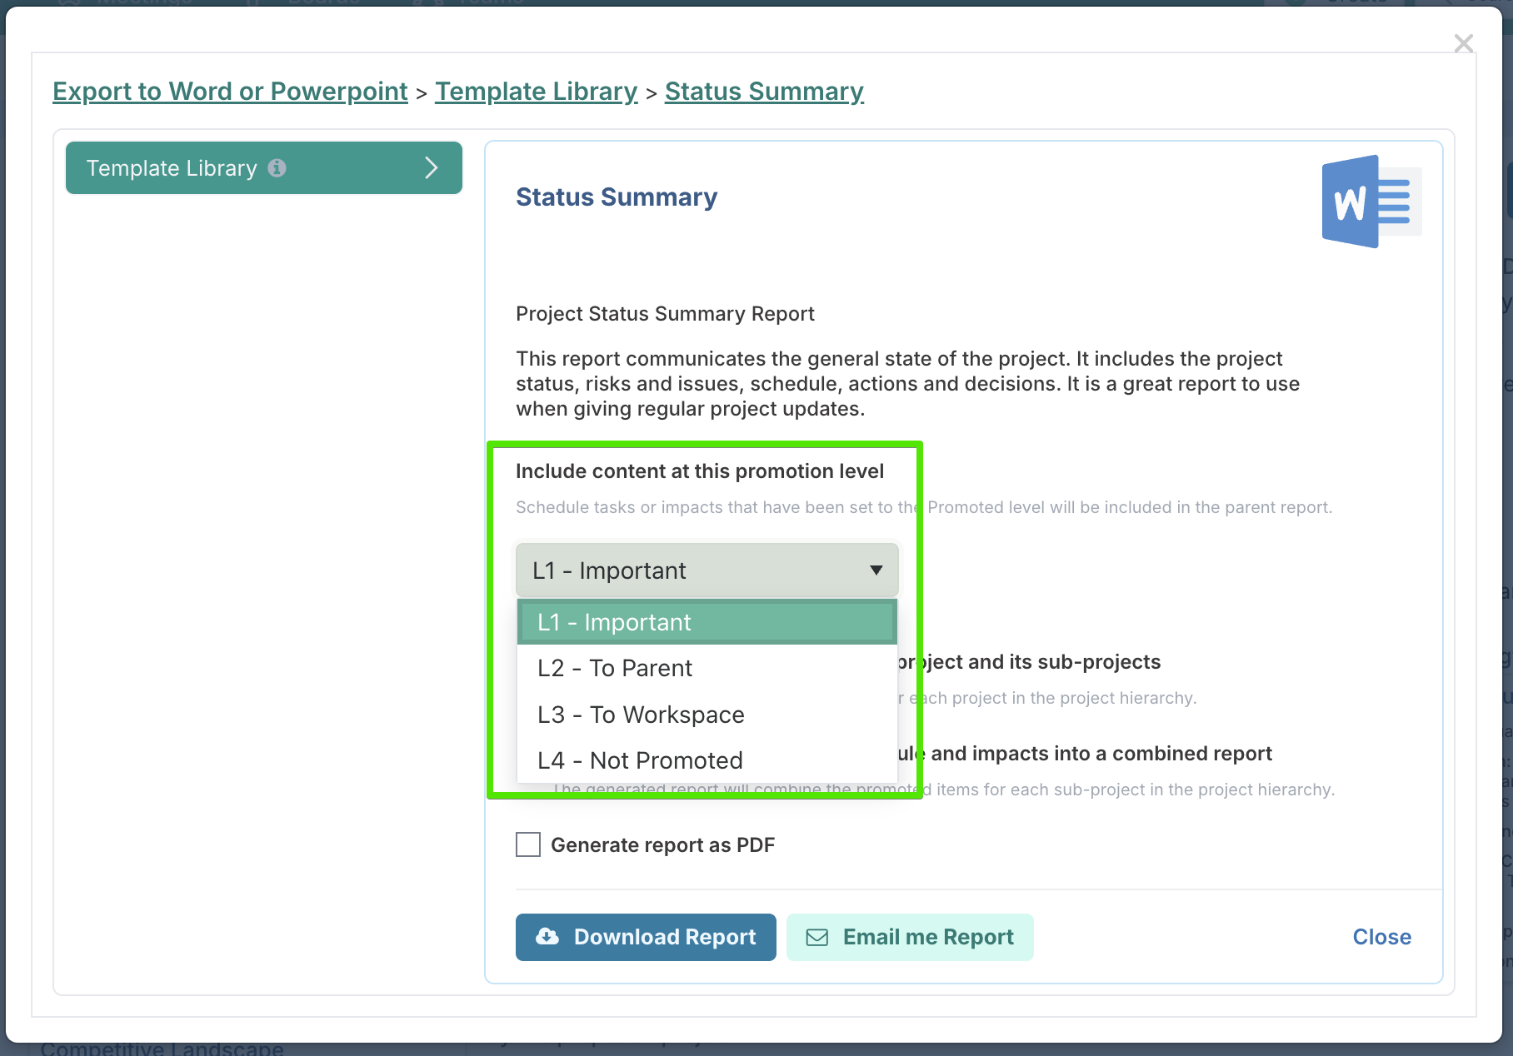
Task: Select L1 - Important option in list
Action: [x=707, y=622]
